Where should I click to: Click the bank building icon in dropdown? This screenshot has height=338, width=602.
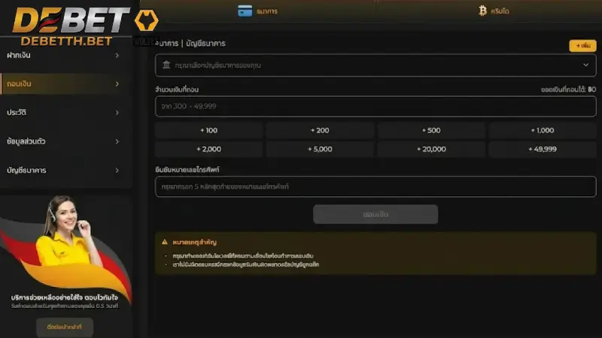166,65
